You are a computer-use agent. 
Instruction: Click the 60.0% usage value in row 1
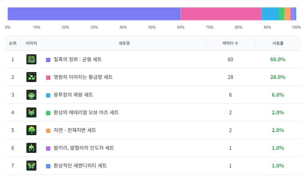(x=278, y=59)
